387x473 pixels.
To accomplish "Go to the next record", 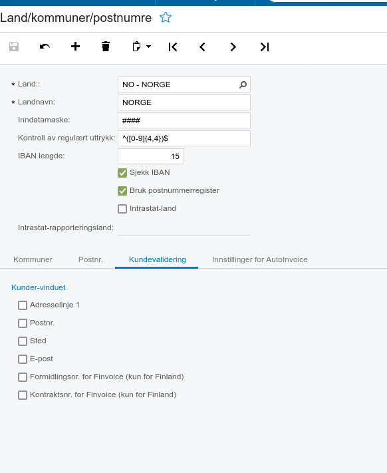I will point(233,47).
